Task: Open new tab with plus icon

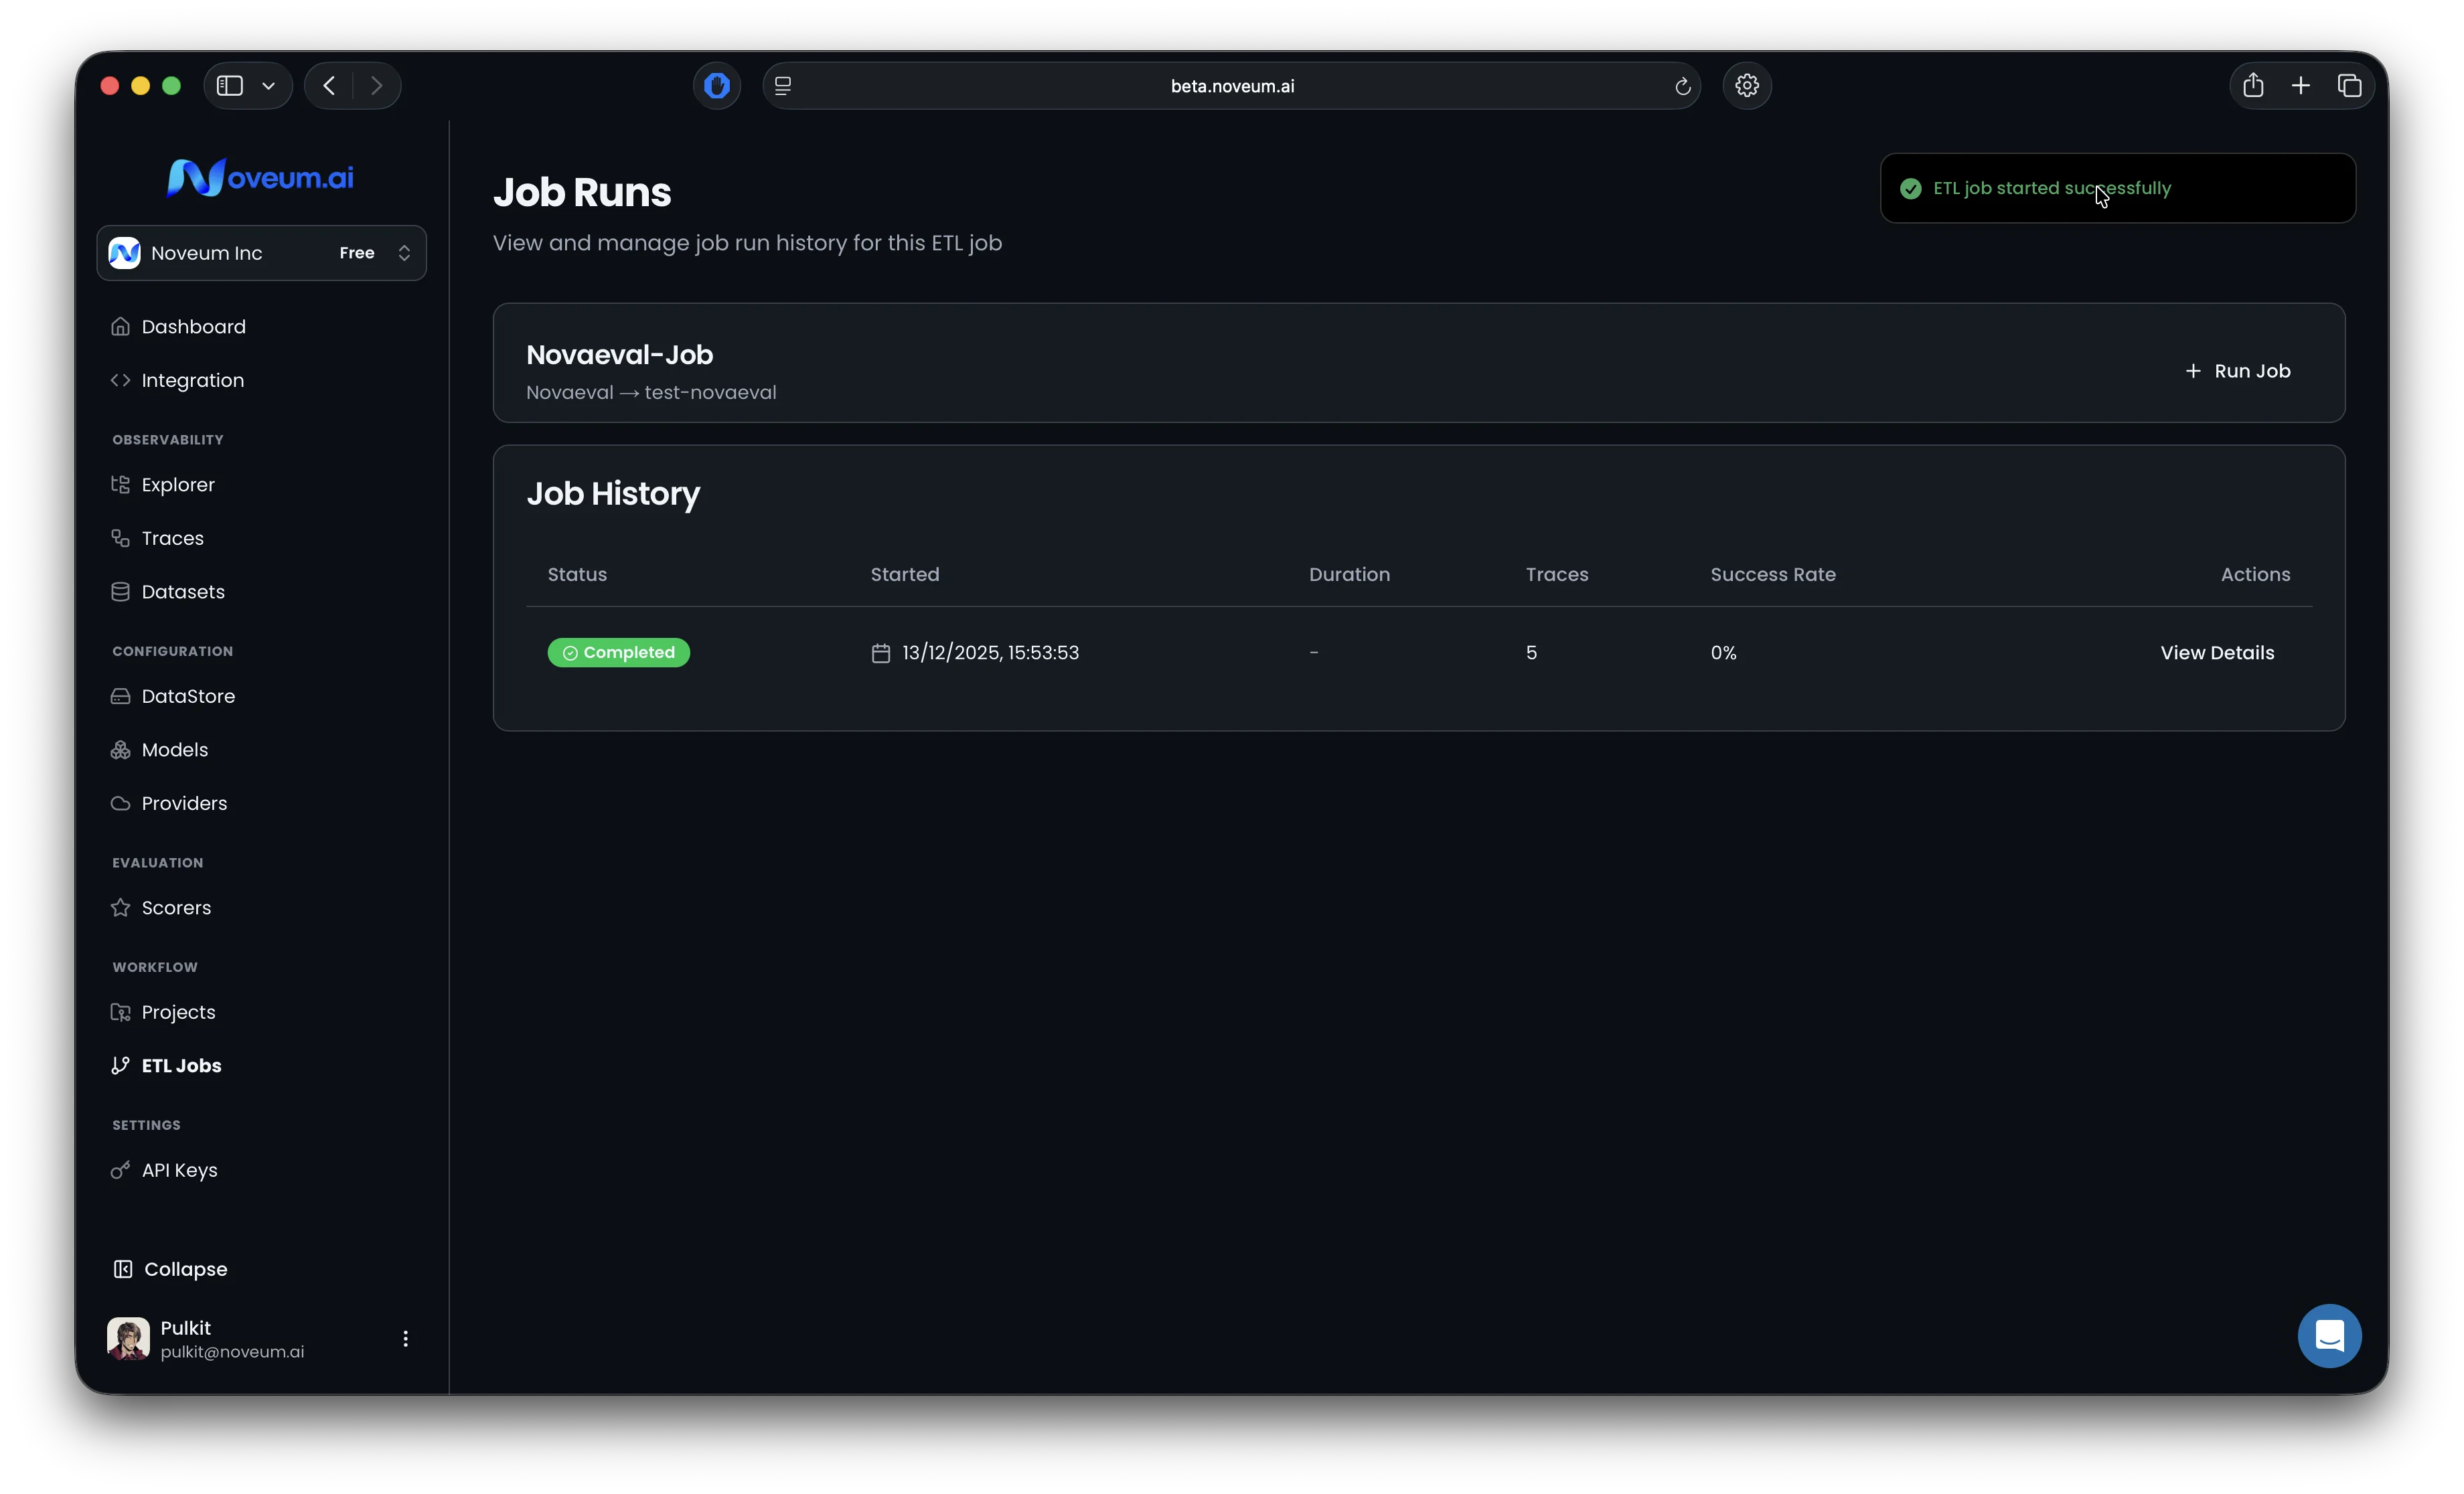Action: 2300,86
